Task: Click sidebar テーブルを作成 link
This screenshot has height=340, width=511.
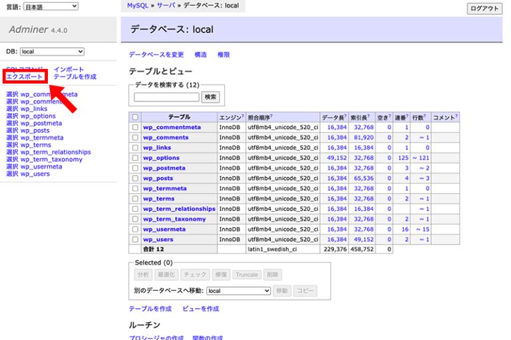Action: tap(75, 76)
